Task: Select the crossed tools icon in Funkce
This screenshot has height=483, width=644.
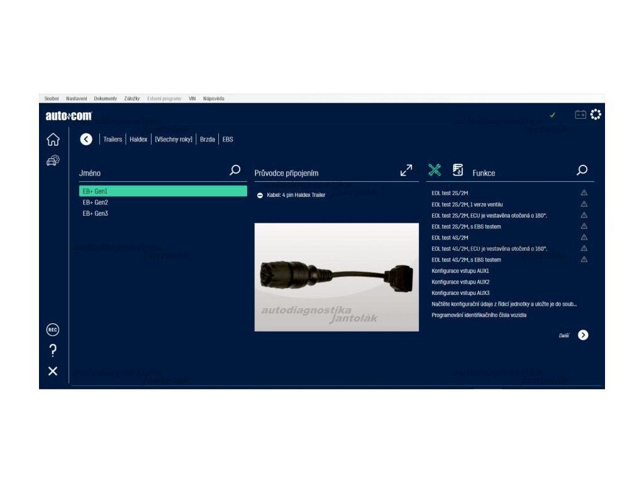Action: point(435,170)
